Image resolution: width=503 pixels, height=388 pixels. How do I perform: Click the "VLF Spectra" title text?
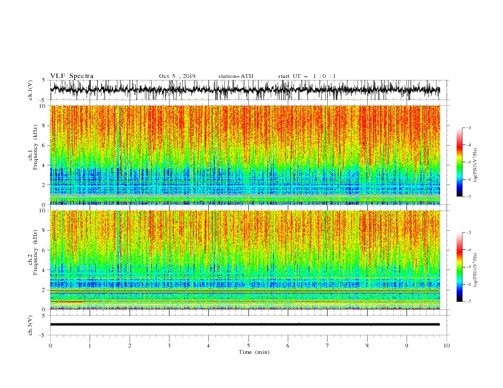72,76
